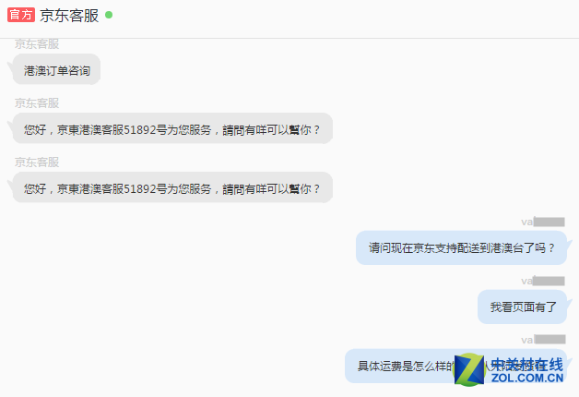Click the red 官方 official badge
Viewport: 579px width, 397px height.
(x=21, y=15)
